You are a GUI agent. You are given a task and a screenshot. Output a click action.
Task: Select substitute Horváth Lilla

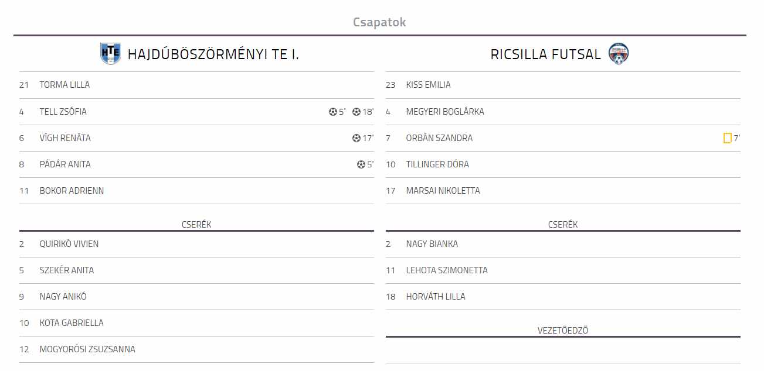tap(436, 297)
